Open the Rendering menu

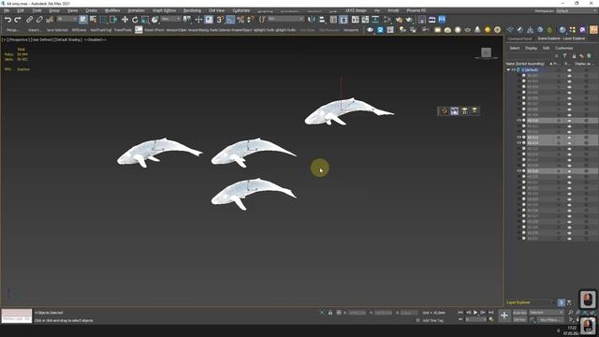(x=192, y=10)
